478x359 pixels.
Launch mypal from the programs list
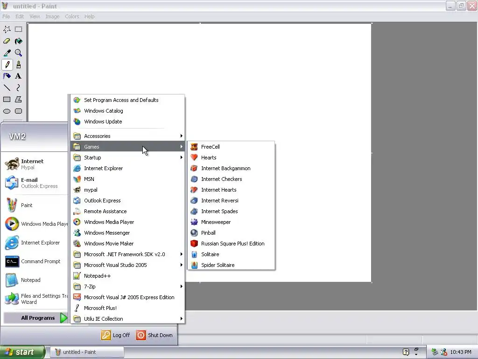pyautogui.click(x=127, y=190)
